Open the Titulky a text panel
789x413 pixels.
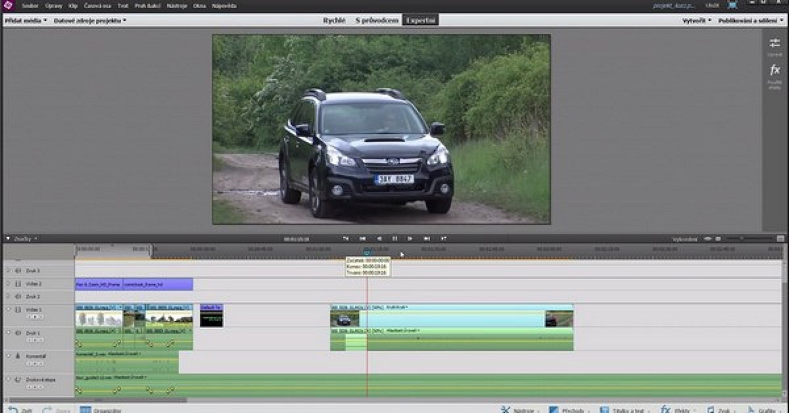623,410
